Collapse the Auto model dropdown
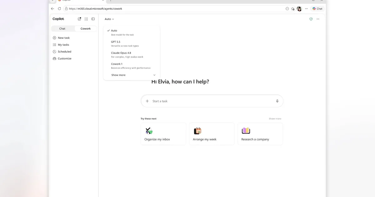This screenshot has width=375, height=197. pyautogui.click(x=109, y=19)
